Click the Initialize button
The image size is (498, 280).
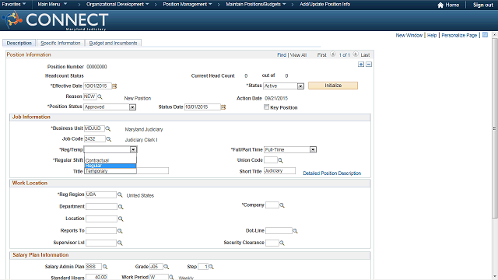pos(333,86)
